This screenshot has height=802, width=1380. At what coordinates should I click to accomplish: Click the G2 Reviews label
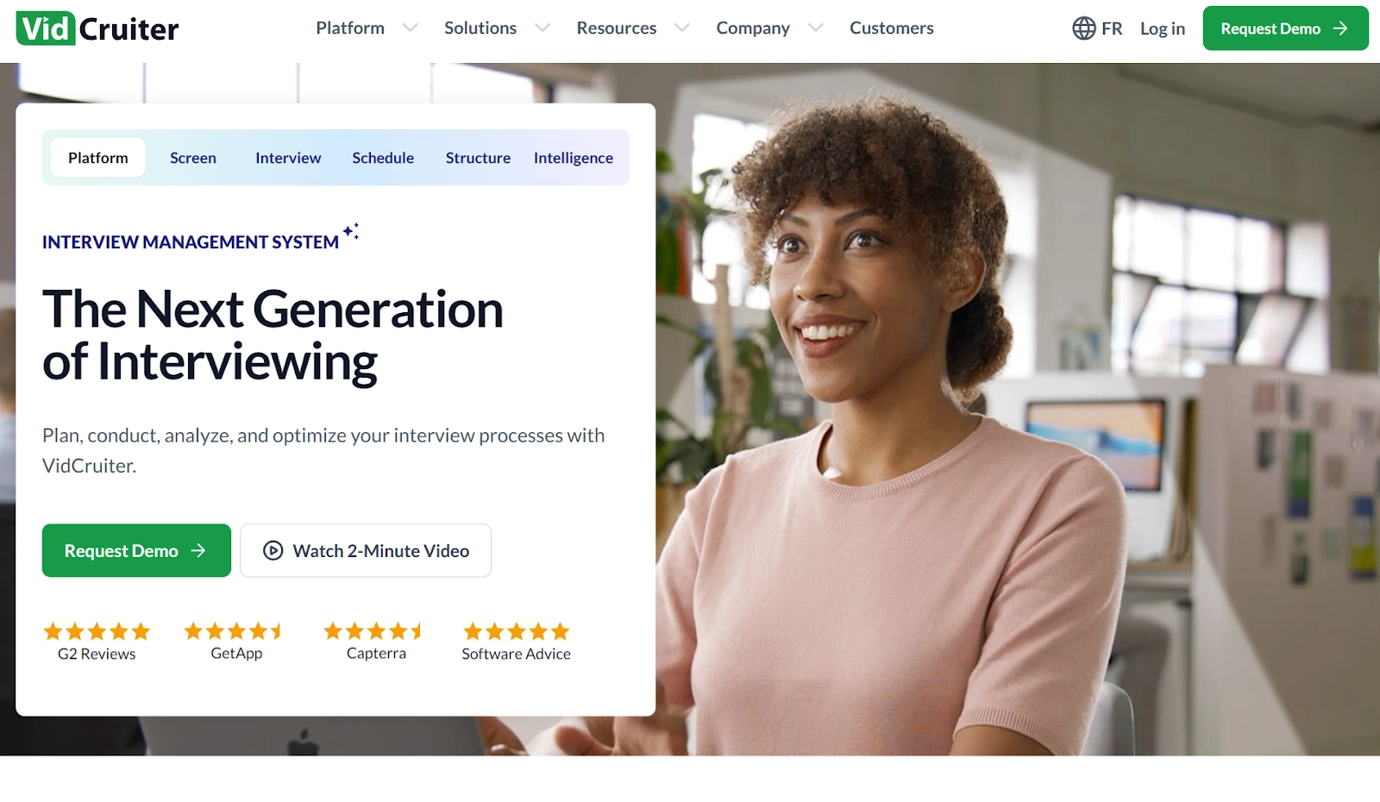(97, 654)
